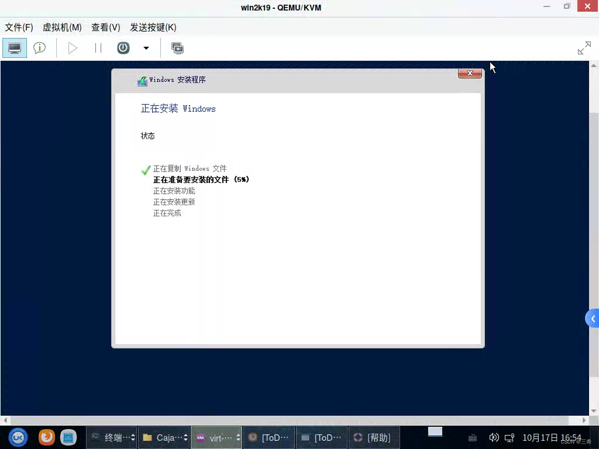Switch viewer to fullscreen mode
The image size is (599, 449).
(584, 48)
